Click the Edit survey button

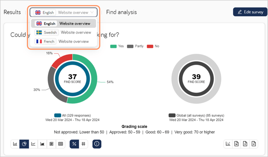250,12
